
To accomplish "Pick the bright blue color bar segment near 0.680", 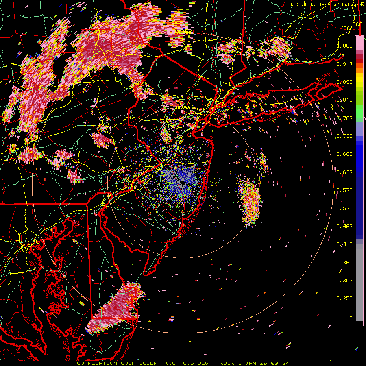I will (359, 157).
